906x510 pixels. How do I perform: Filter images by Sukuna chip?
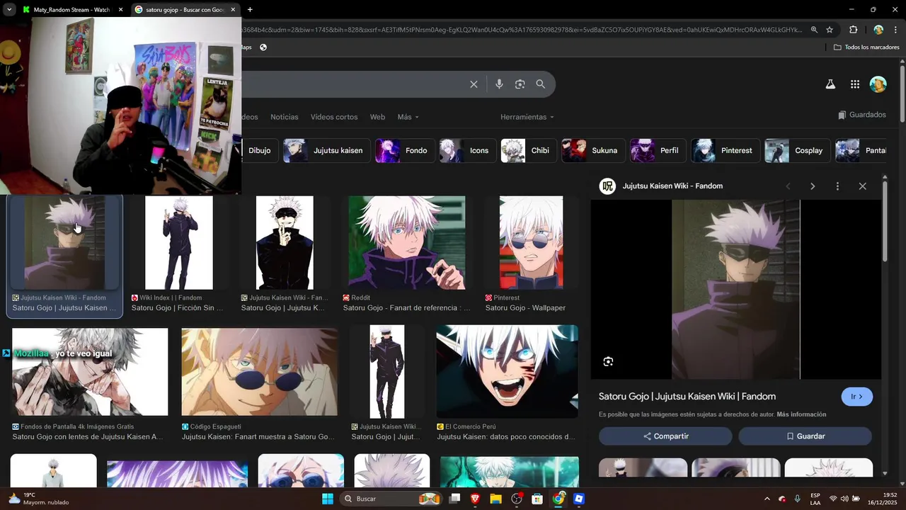(593, 150)
